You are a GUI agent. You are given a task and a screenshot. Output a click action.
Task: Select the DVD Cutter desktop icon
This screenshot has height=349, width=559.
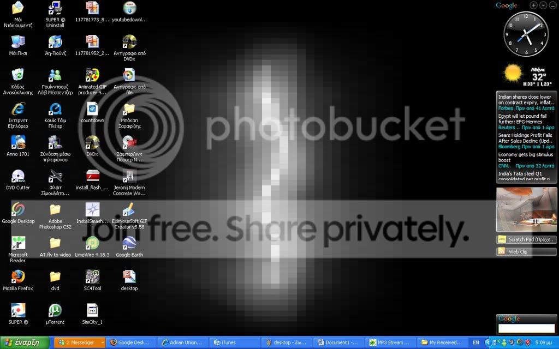(18, 176)
